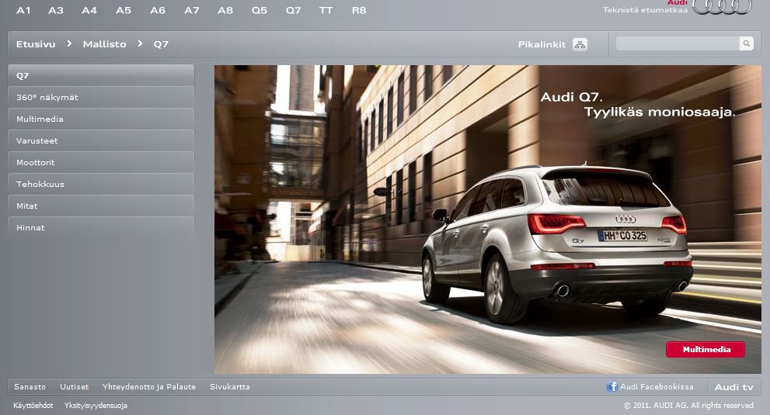Open the R8 model menu
Image resolution: width=770 pixels, height=415 pixels.
tap(358, 11)
